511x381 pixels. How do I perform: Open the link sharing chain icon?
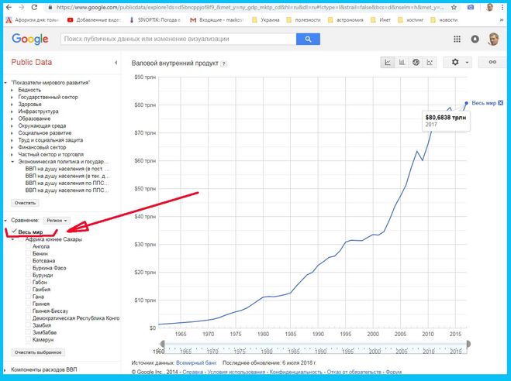coord(492,63)
